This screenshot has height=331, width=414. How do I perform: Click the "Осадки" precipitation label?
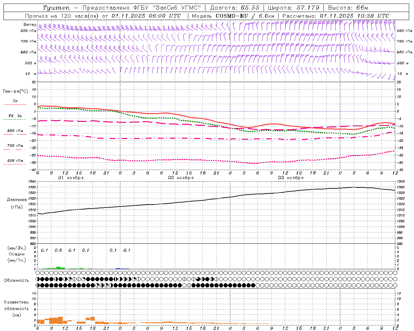[x=17, y=254]
